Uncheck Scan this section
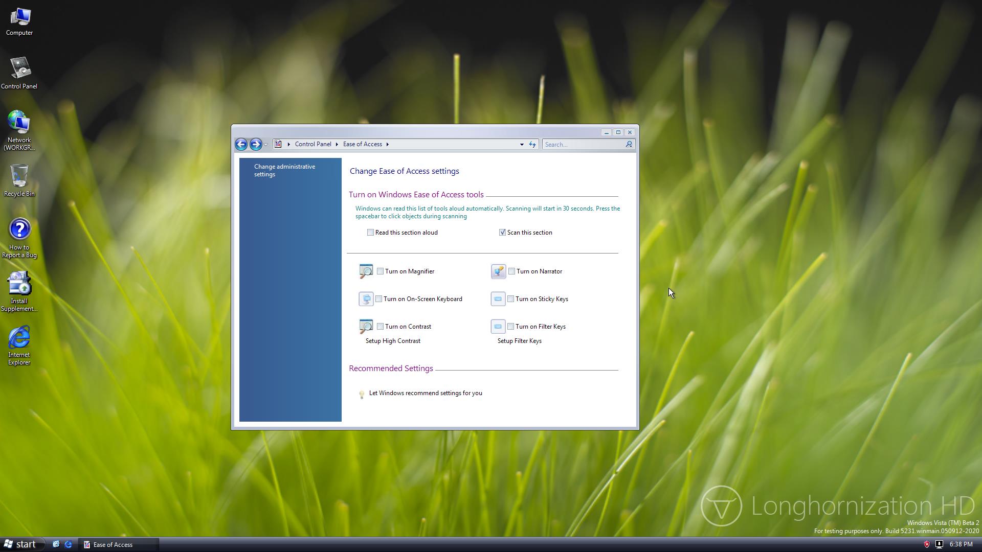Image resolution: width=982 pixels, height=552 pixels. [x=502, y=233]
